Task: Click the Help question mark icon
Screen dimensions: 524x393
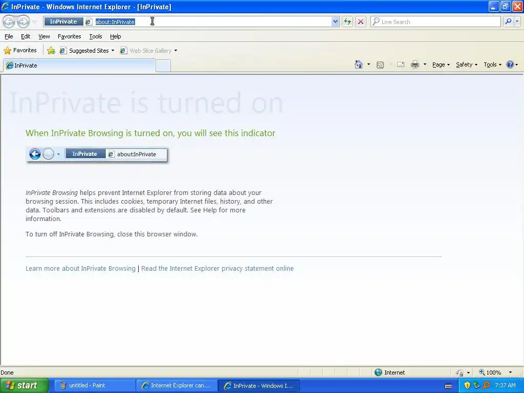Action: 510,64
